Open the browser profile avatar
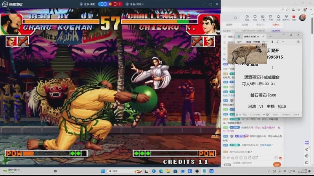This screenshot has height=176, width=314. click(305, 9)
